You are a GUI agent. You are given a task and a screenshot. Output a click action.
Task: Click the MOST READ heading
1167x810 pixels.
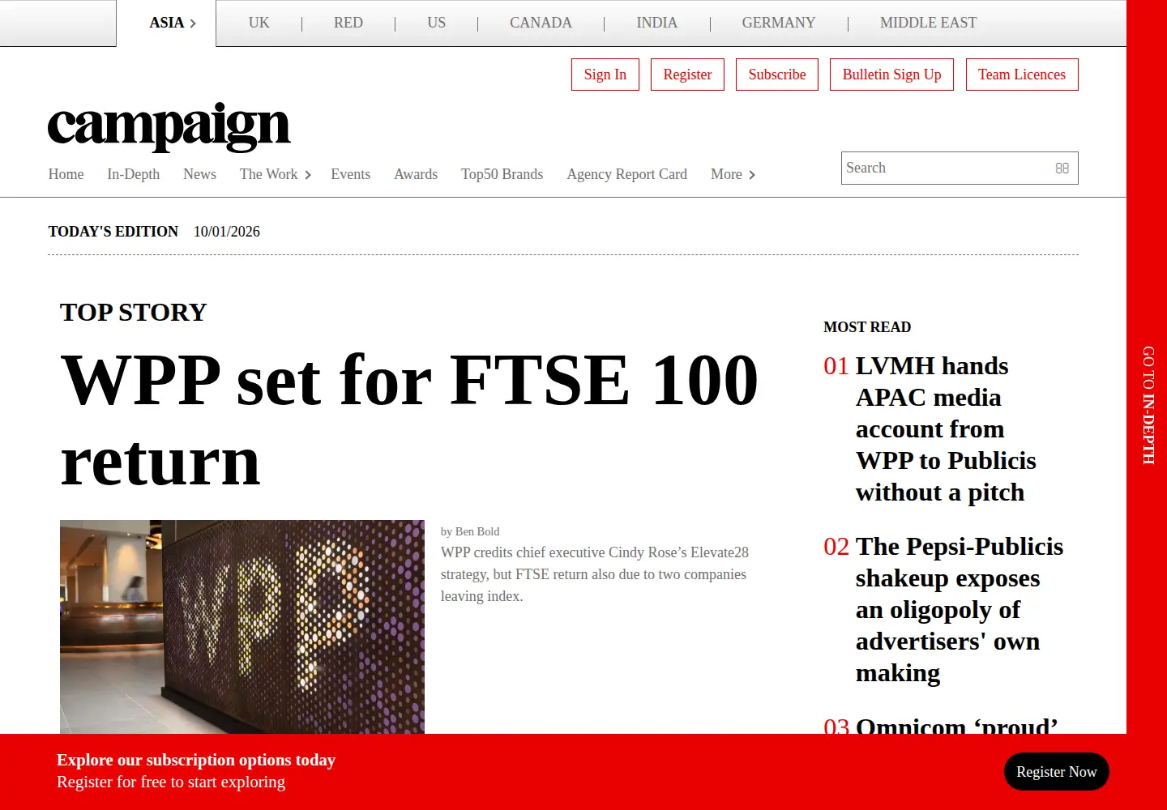(867, 327)
